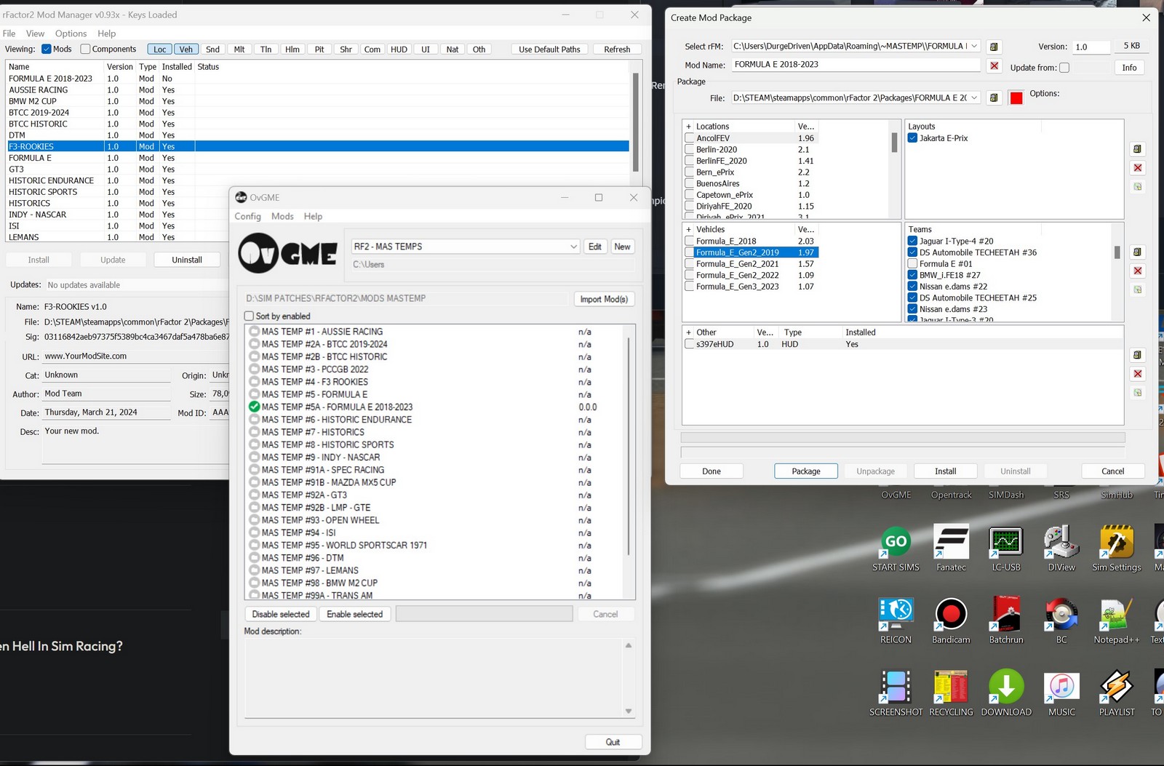1164x766 pixels.
Task: Open the DOWNLOAD desktop shortcut
Action: pyautogui.click(x=1006, y=693)
